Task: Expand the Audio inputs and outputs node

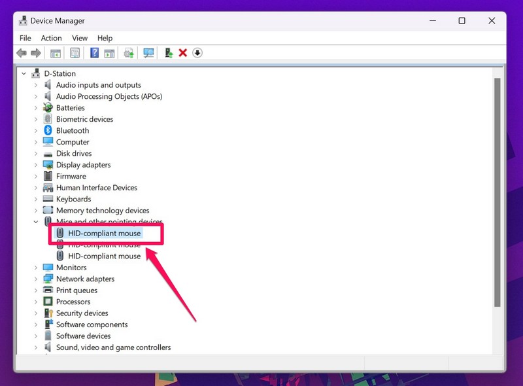Action: (x=36, y=85)
